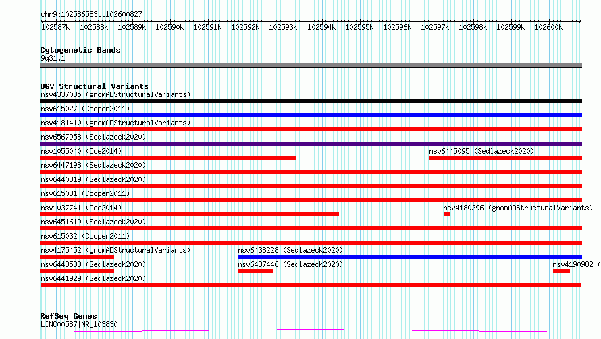This screenshot has height=339, width=601.
Task: Open variant label nsv4337085 (gnomADStructuralVariants)
Action: (115, 94)
